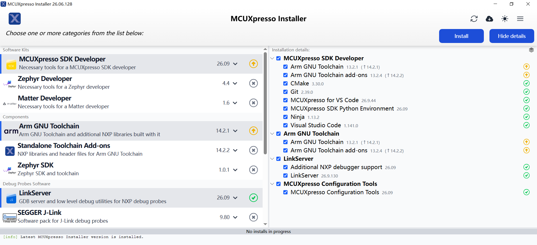Click the Install button
This screenshot has width=537, height=245.
click(461, 36)
